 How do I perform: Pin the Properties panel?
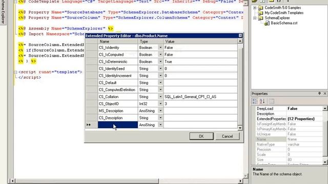[x=319, y=94]
